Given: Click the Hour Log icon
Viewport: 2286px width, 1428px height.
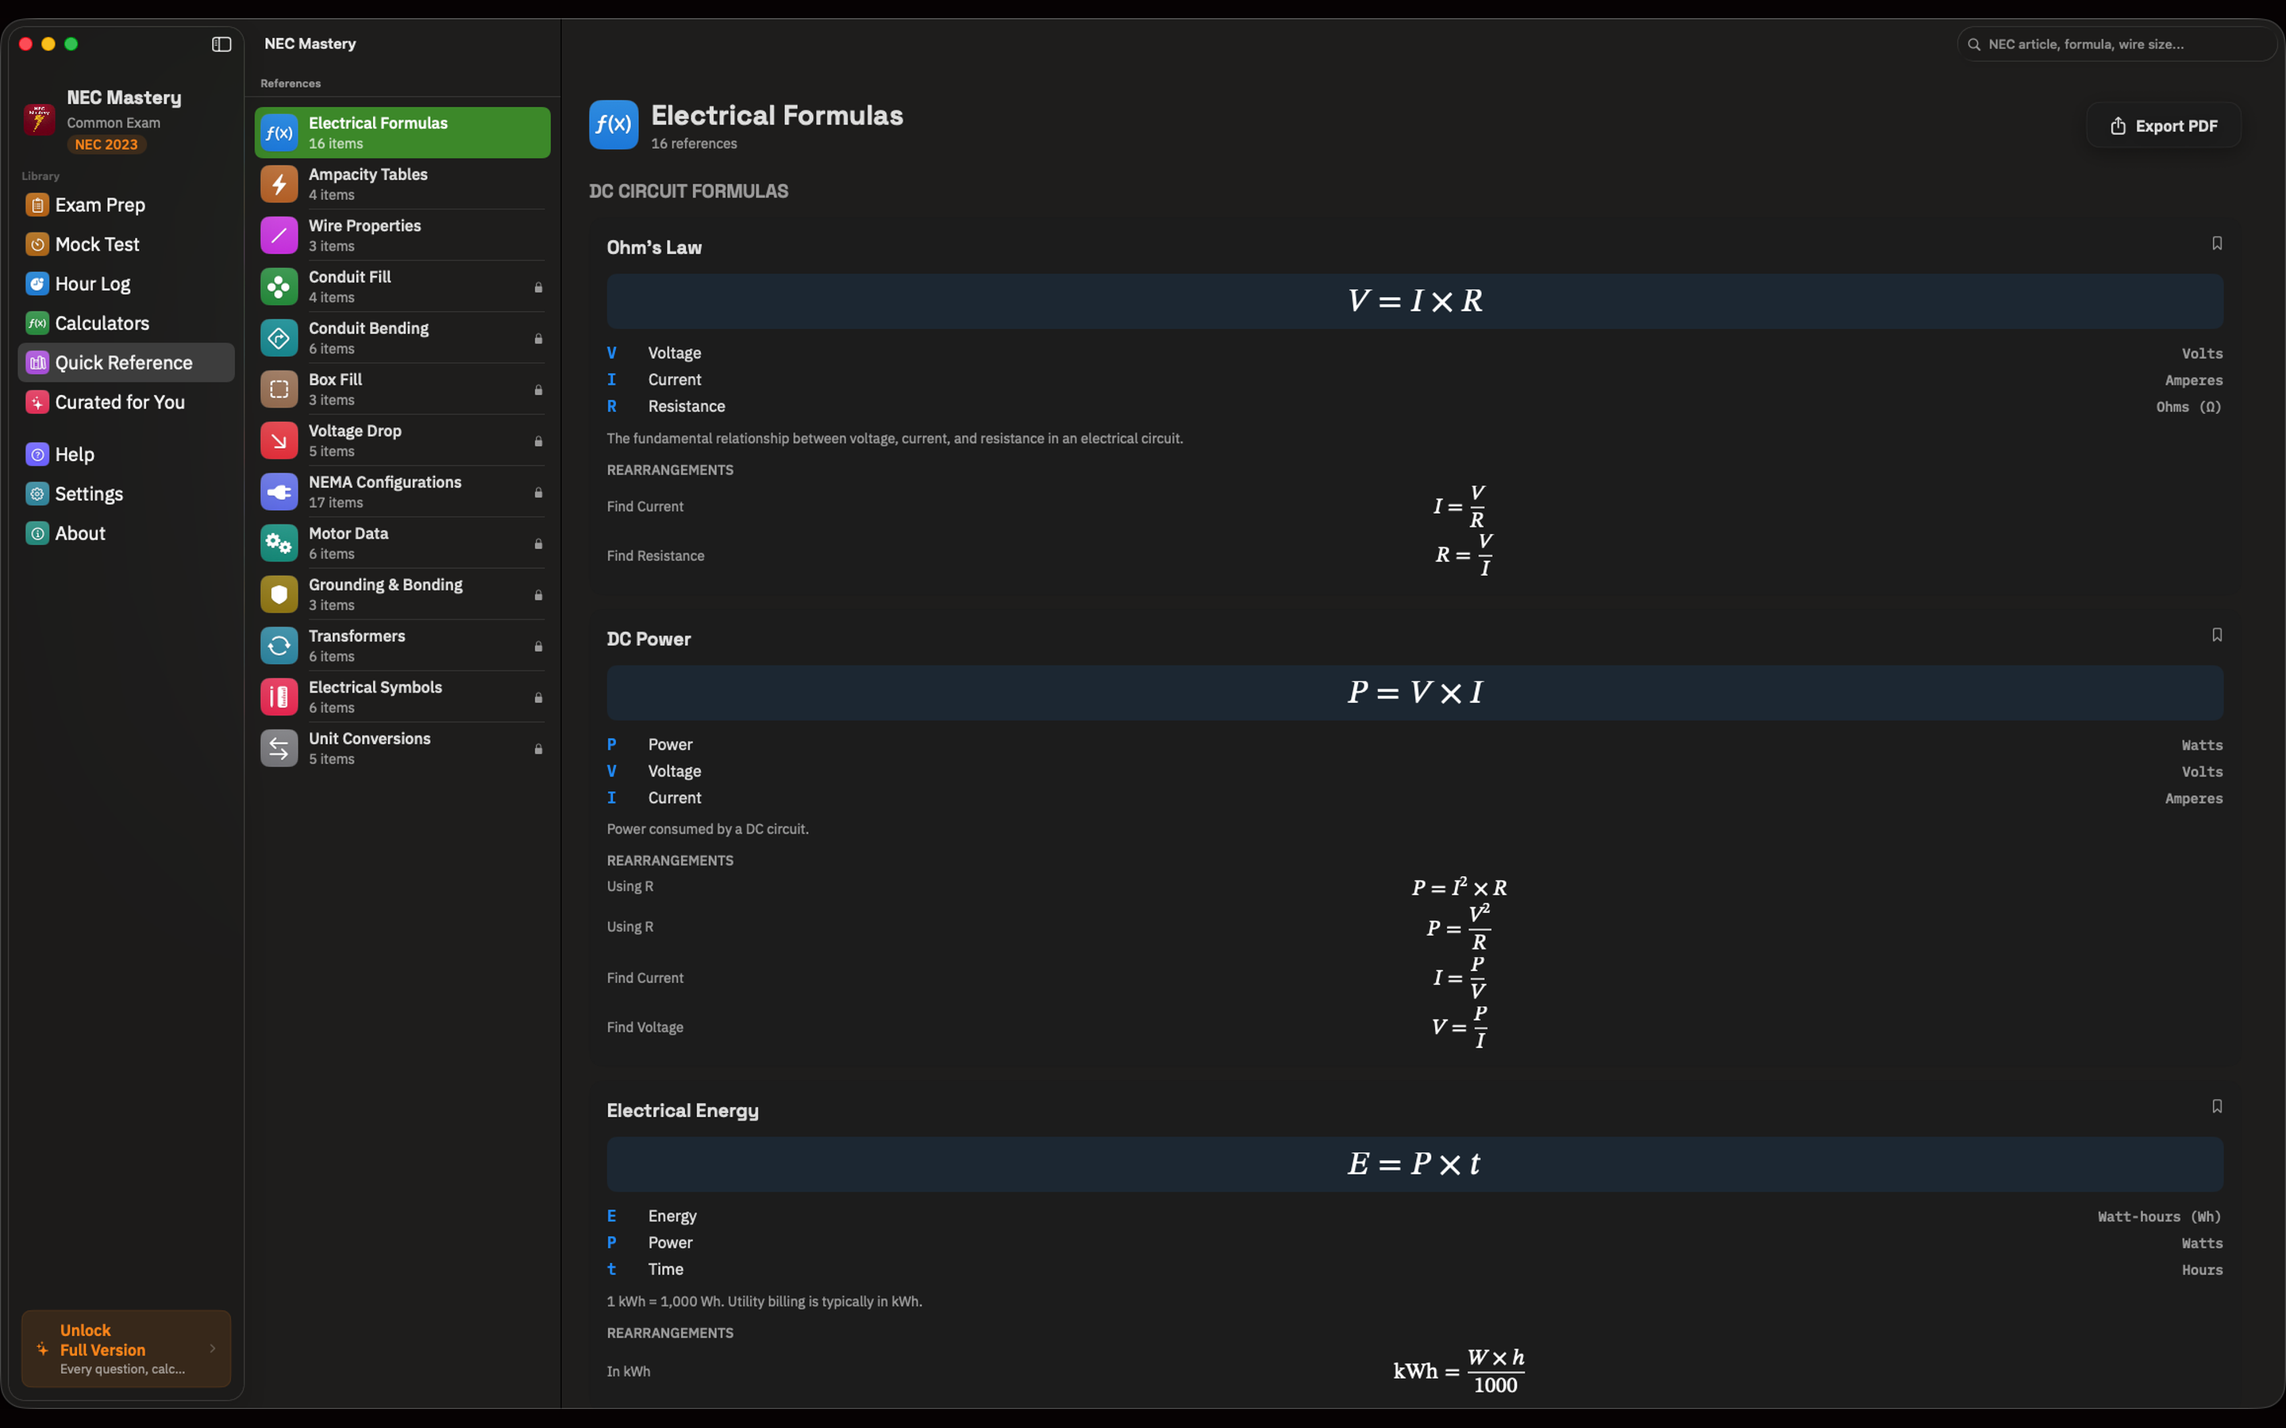Looking at the screenshot, I should tap(37, 284).
